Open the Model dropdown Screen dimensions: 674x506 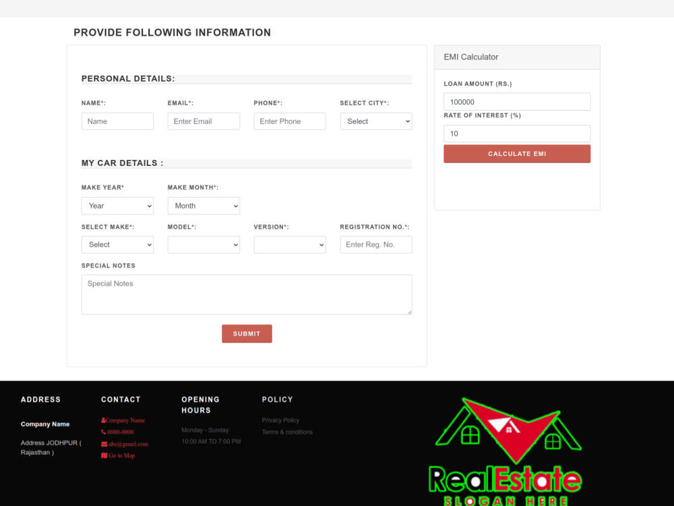pos(204,244)
